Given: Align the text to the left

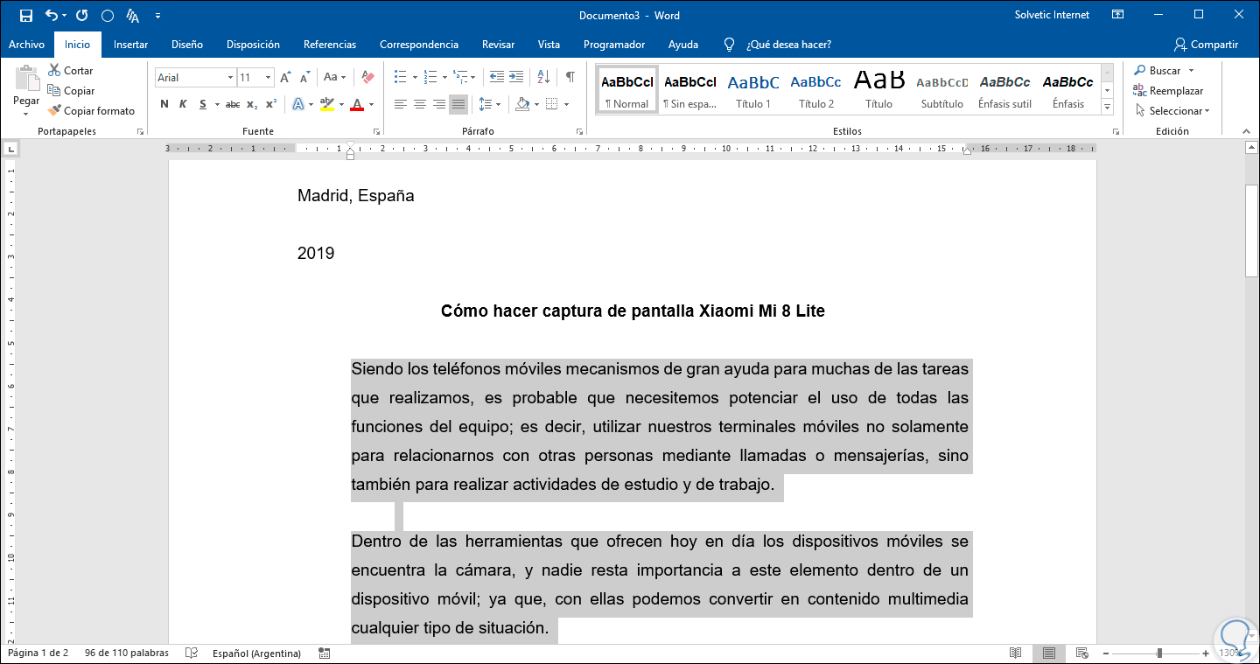Looking at the screenshot, I should 401,105.
